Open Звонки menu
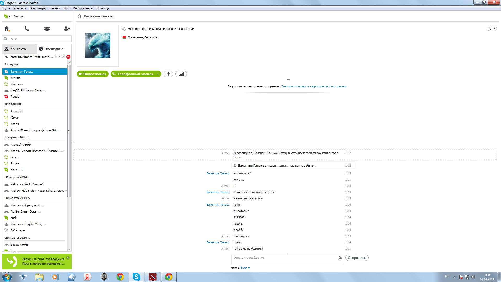This screenshot has width=501, height=282. pos(55,8)
